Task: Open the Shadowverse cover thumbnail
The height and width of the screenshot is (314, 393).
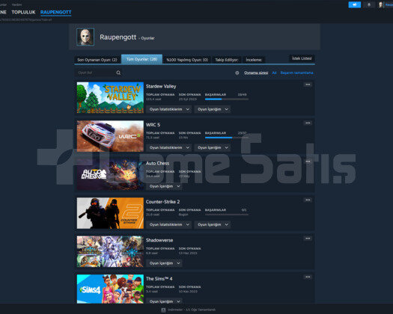Action: (110, 251)
